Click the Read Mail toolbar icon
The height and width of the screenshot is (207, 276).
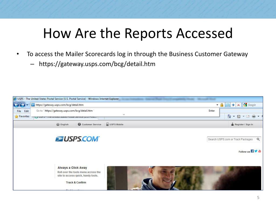[x=248, y=116]
